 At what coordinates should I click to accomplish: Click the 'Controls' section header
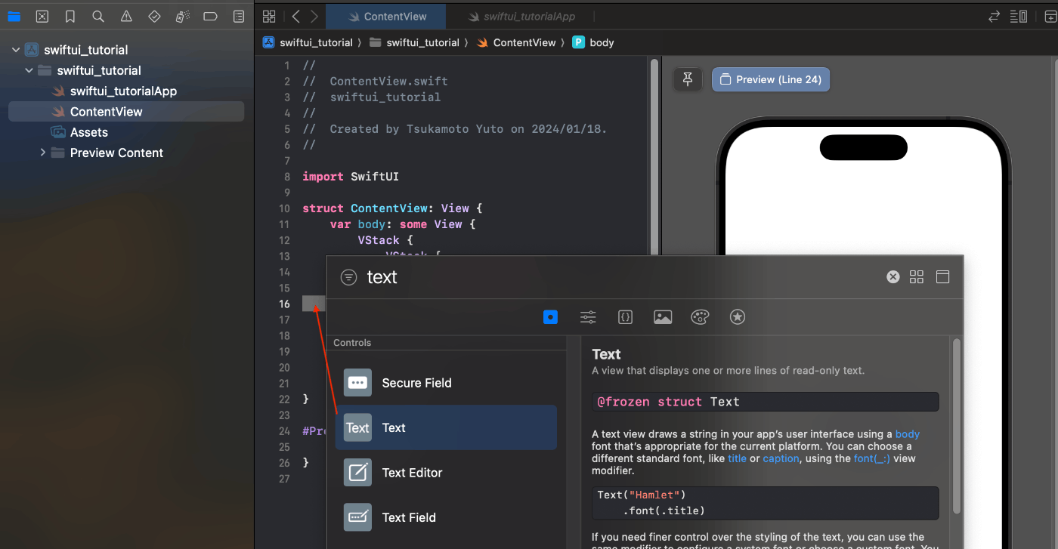point(352,343)
